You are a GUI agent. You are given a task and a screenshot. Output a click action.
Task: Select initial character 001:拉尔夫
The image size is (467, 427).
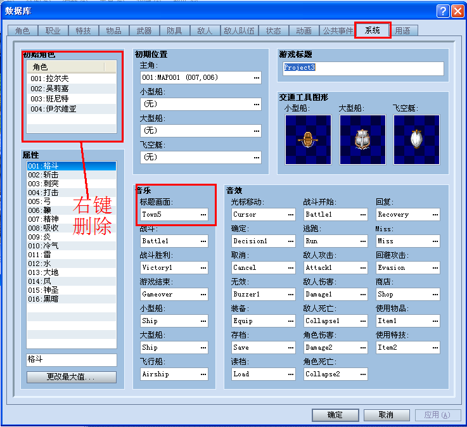72,79
